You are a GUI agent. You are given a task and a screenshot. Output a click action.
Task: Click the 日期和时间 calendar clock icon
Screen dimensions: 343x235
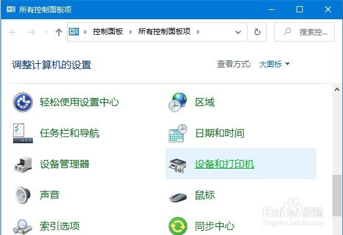178,133
